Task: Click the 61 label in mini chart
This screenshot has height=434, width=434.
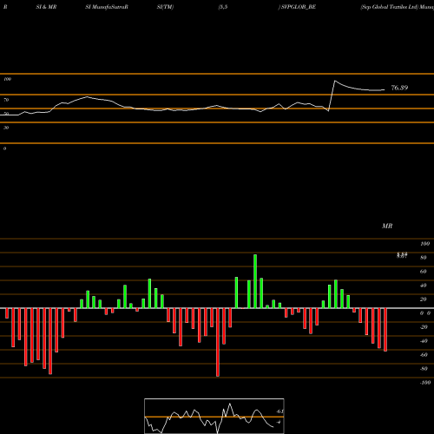Action: 279,411
